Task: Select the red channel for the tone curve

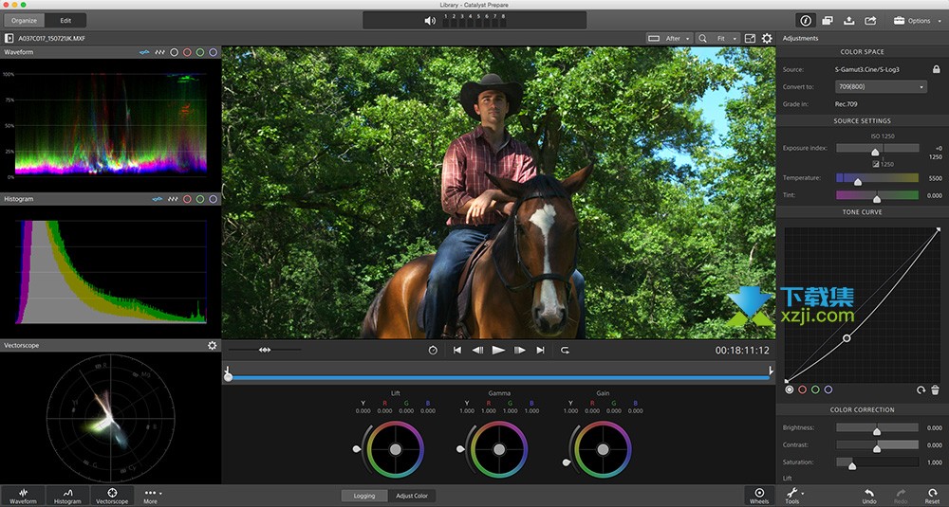Action: tap(803, 389)
